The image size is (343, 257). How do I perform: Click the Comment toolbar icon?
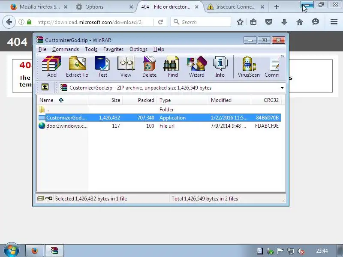tap(272, 66)
